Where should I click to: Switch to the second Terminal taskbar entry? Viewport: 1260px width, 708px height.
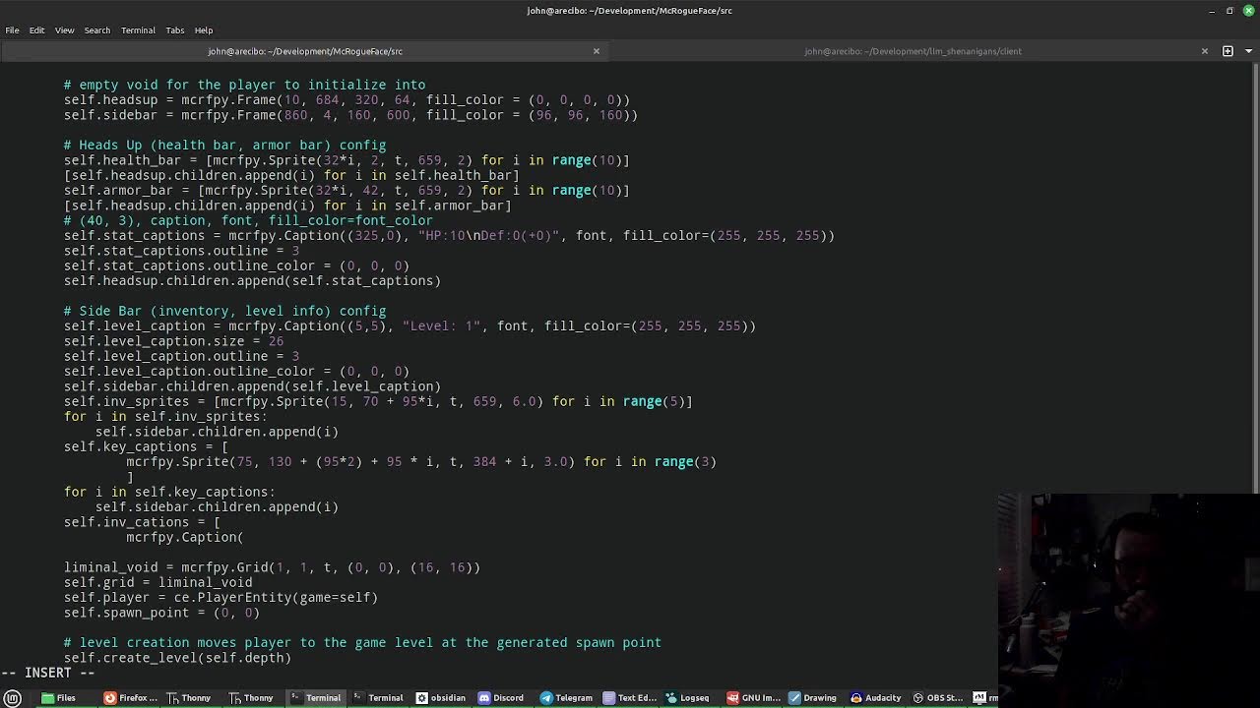[379, 698]
